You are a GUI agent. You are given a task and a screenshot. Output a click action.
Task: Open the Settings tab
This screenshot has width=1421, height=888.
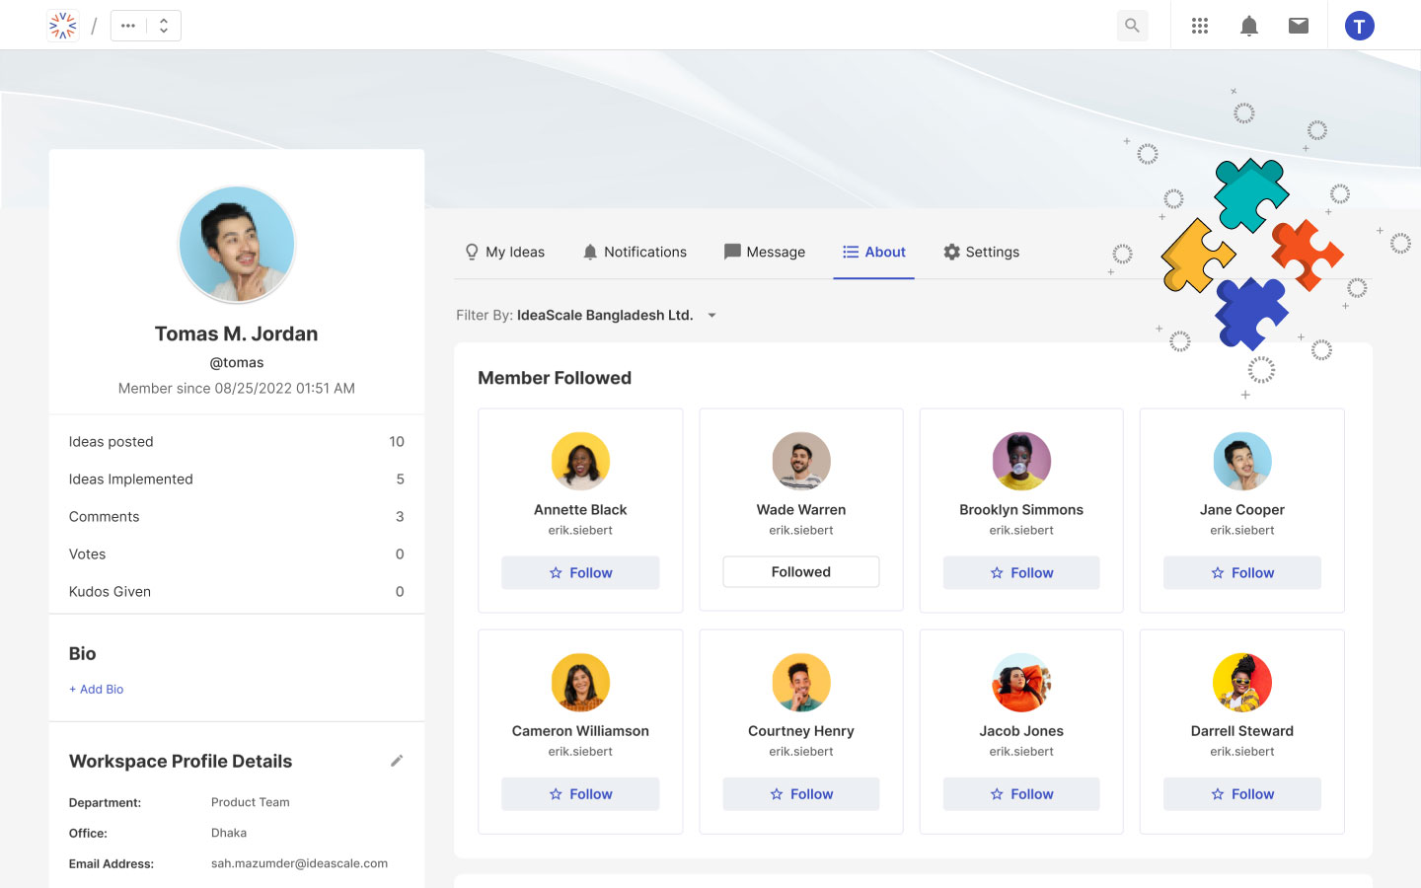pos(981,253)
